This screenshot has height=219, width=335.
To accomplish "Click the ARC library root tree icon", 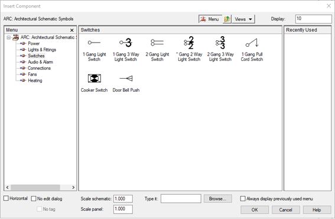I will pyautogui.click(x=15, y=37).
